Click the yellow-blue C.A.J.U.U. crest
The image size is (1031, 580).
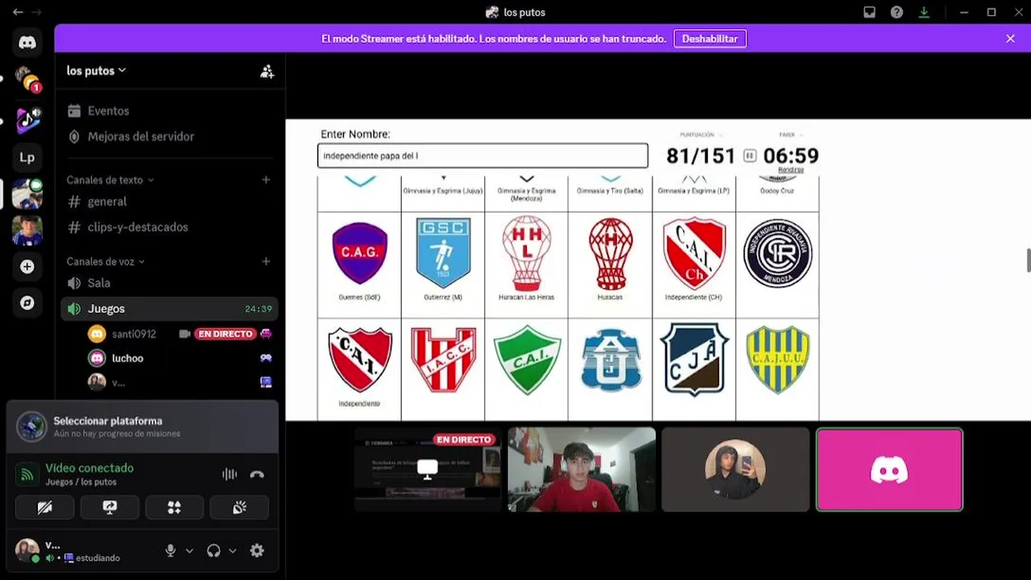(777, 359)
